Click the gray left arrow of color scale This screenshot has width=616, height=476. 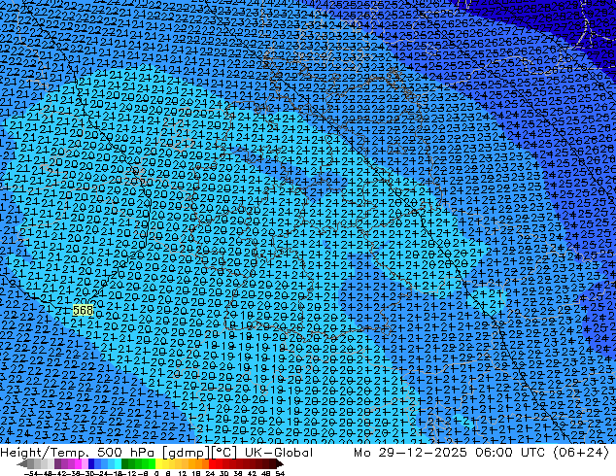pyautogui.click(x=21, y=464)
